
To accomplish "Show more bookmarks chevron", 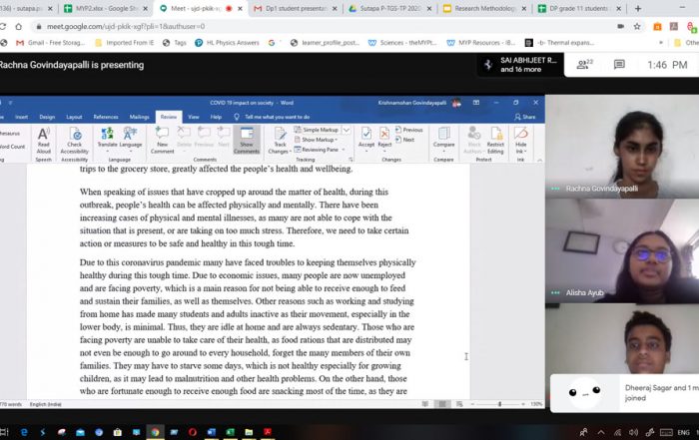I will [x=661, y=43].
